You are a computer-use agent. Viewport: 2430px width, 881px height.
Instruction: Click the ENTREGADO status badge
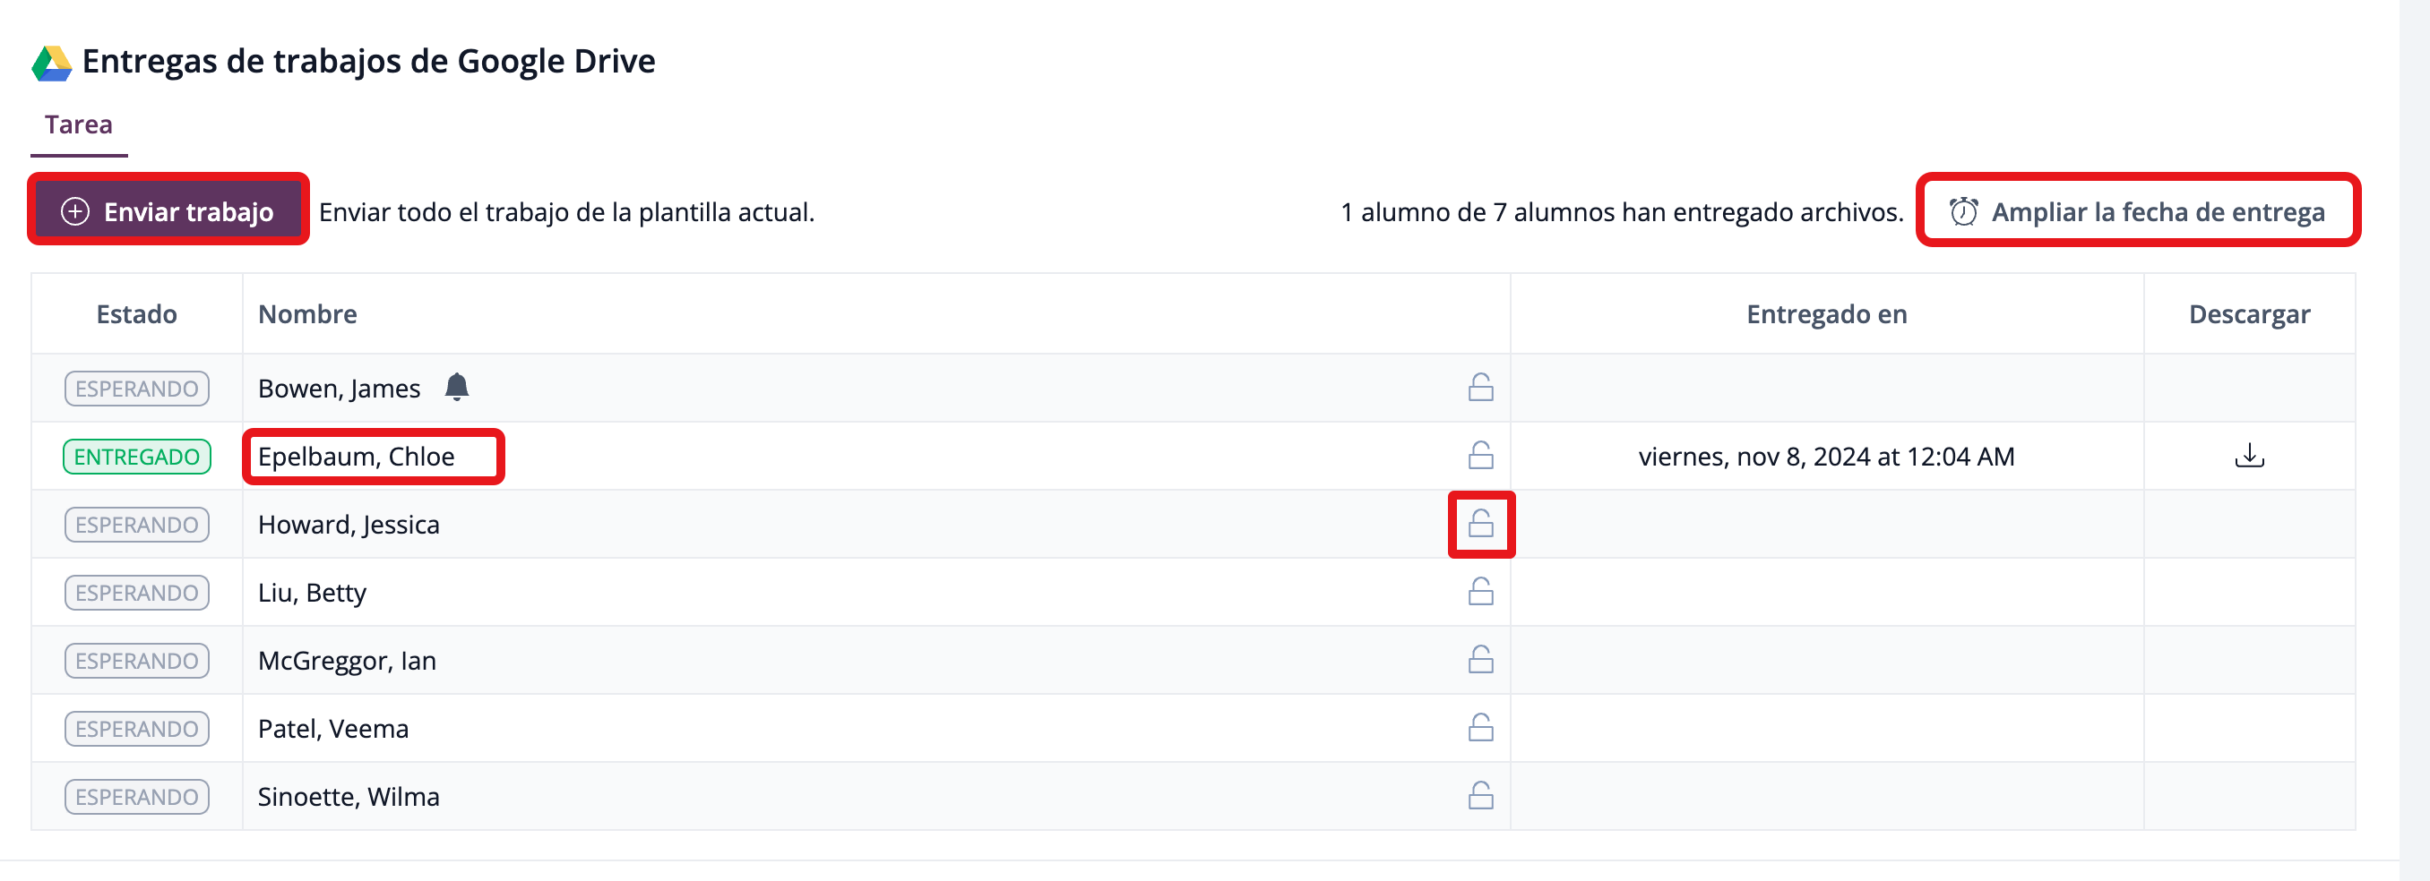[x=137, y=457]
